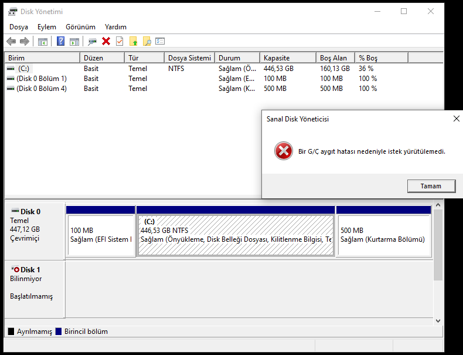Screen dimensions: 463x355
Task: Click the scroll up arrow in disk pane
Action: (438, 205)
